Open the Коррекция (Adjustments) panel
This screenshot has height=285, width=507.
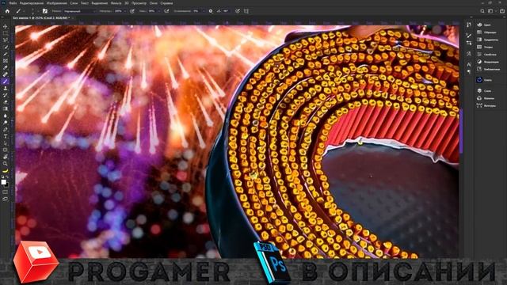tap(488, 62)
